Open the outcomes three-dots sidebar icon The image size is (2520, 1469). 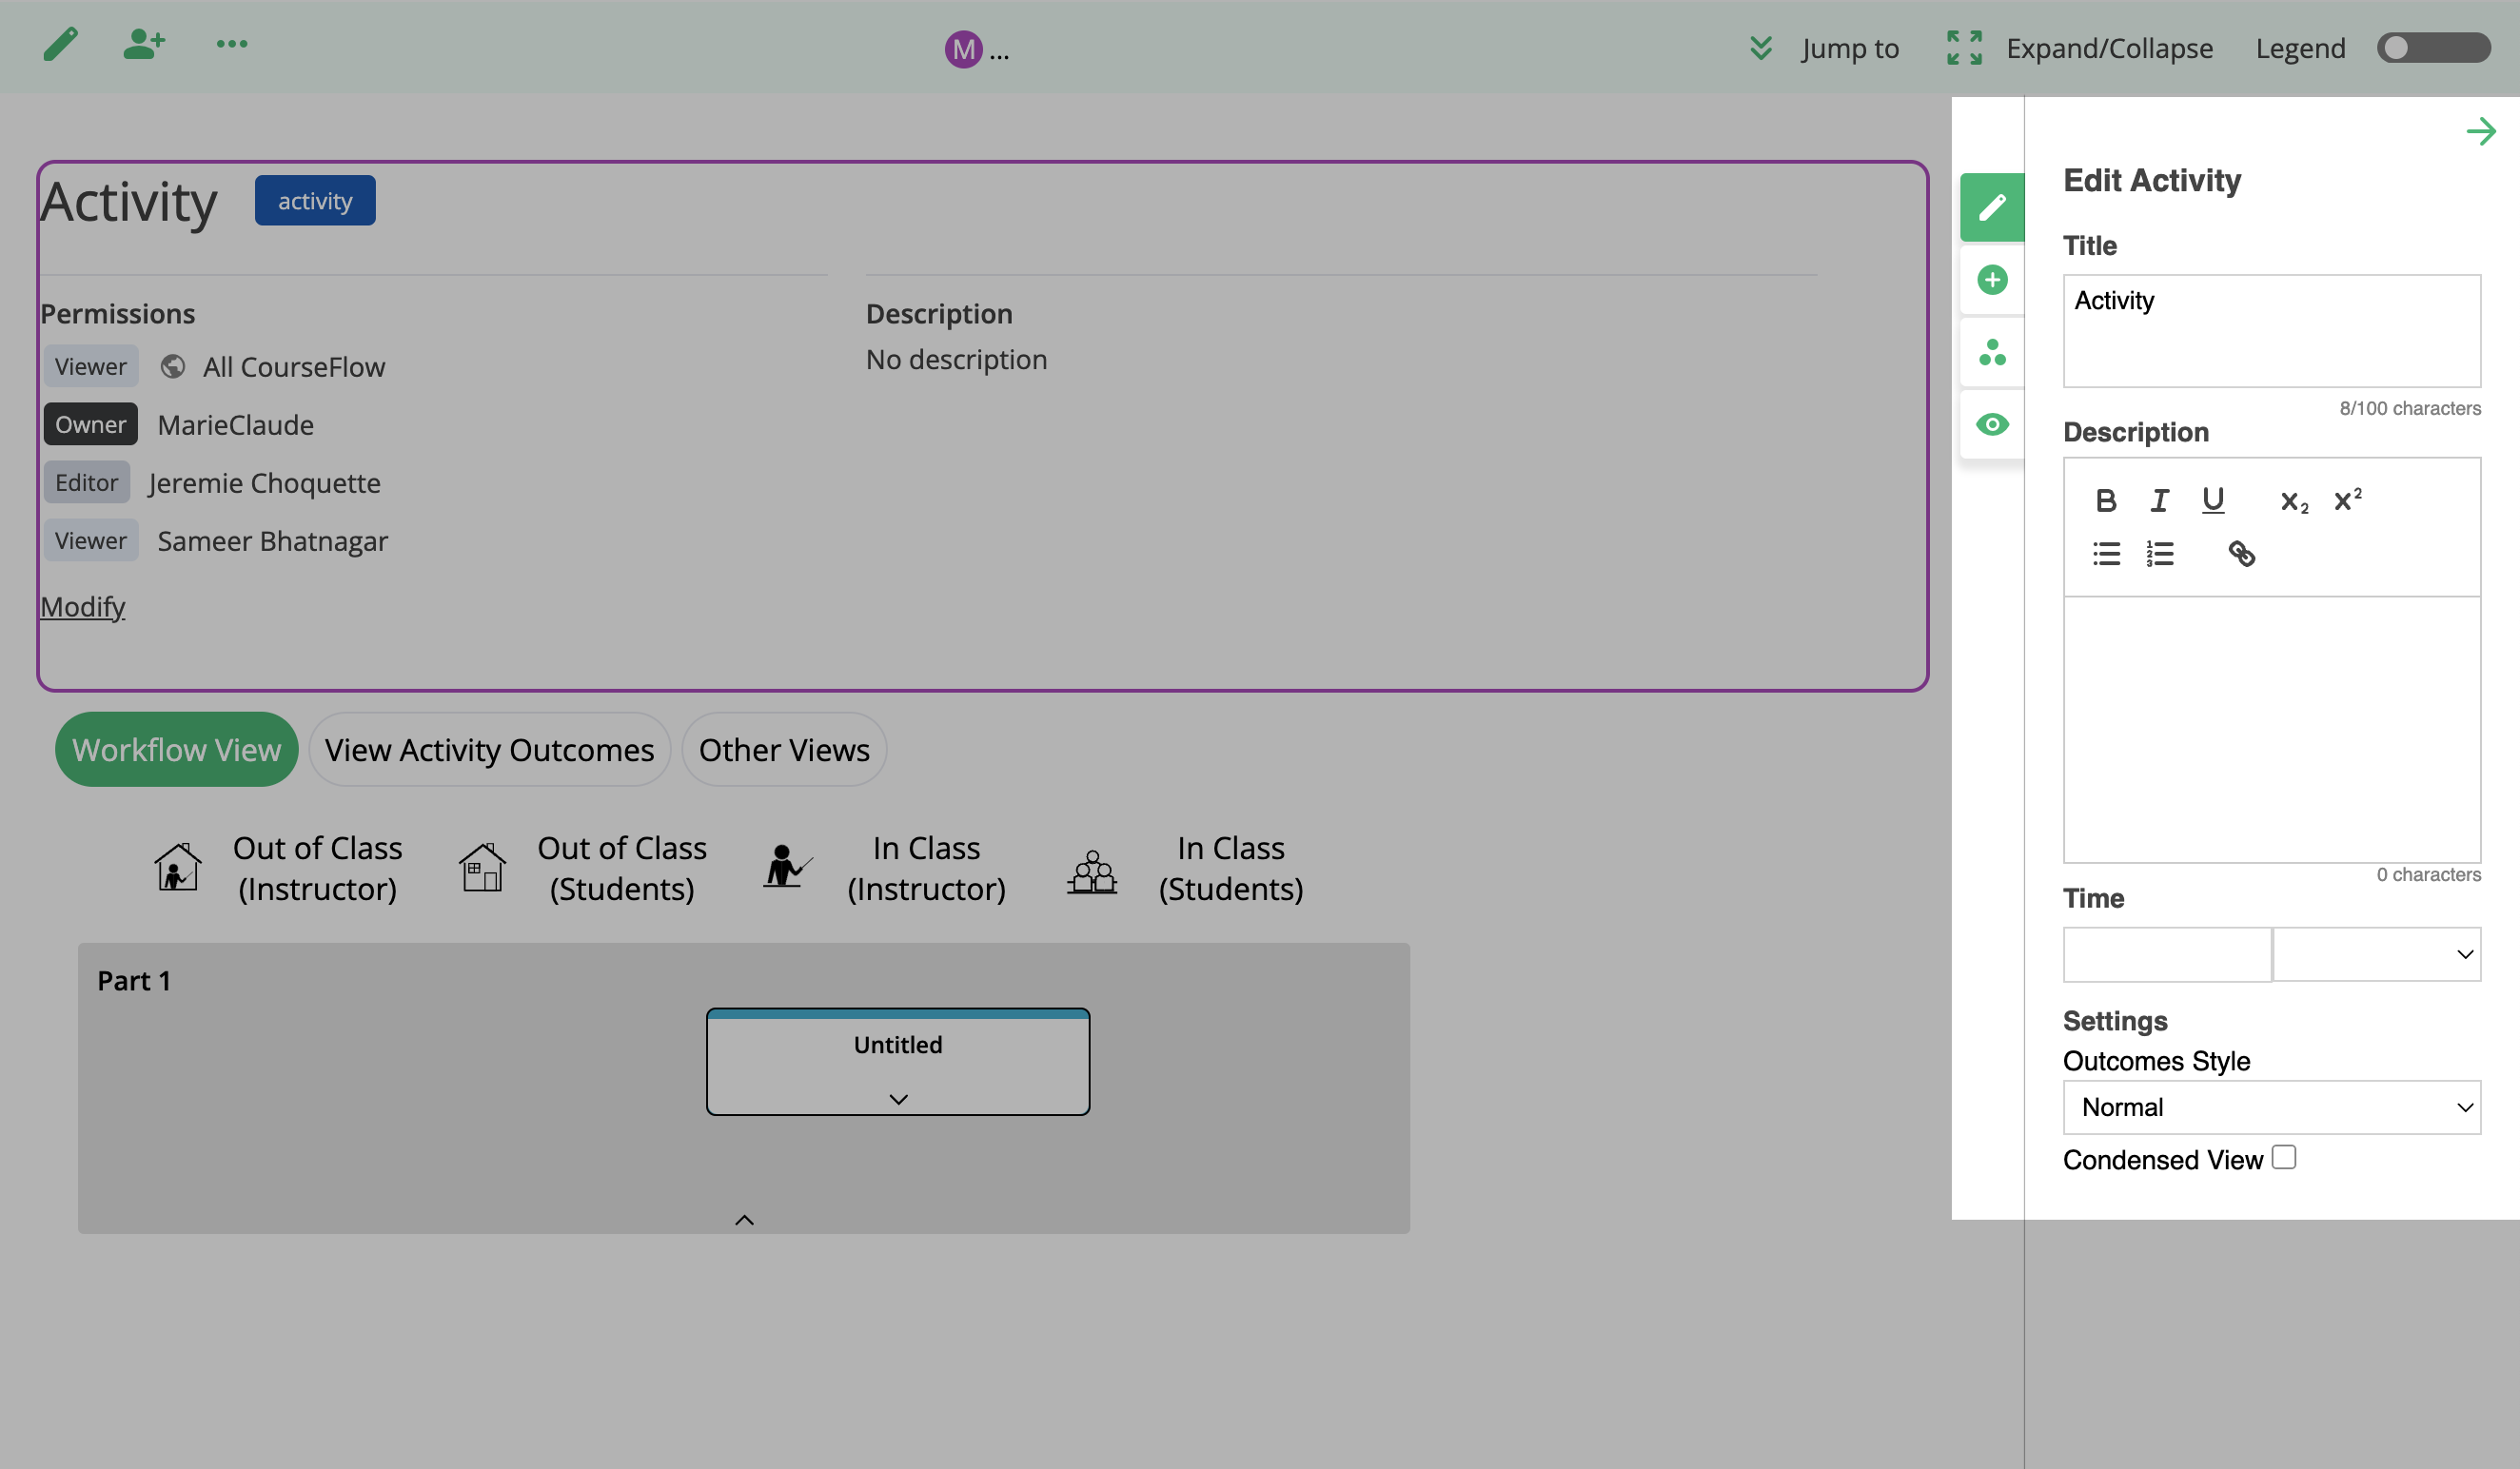[1992, 352]
